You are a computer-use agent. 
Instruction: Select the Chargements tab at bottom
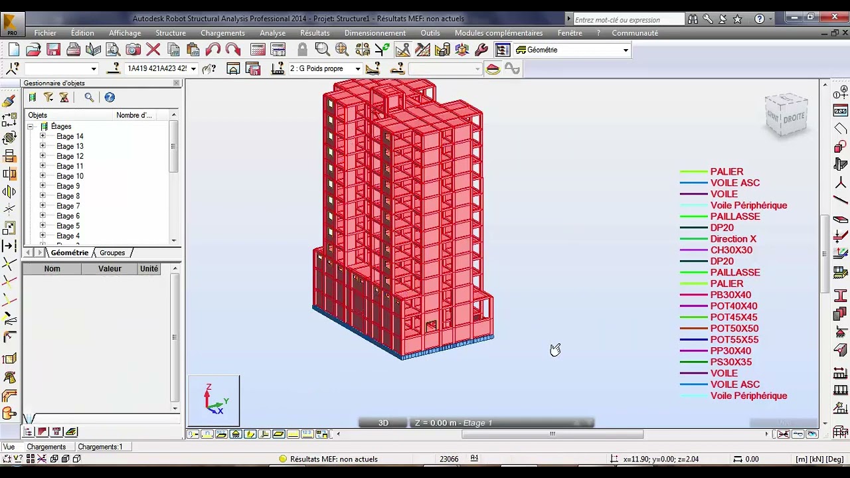point(46,447)
